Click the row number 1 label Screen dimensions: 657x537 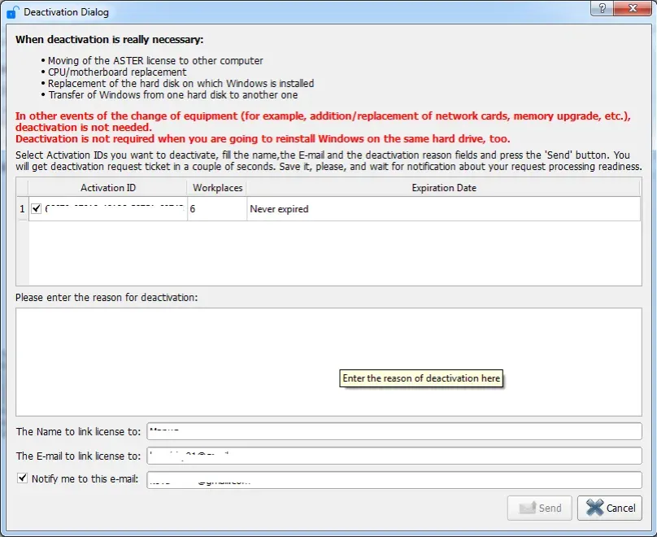(x=22, y=208)
